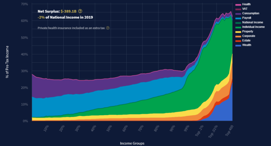Click the blue Wealth legend swatch
Viewport: 271px width, 146px height.
[239, 45]
